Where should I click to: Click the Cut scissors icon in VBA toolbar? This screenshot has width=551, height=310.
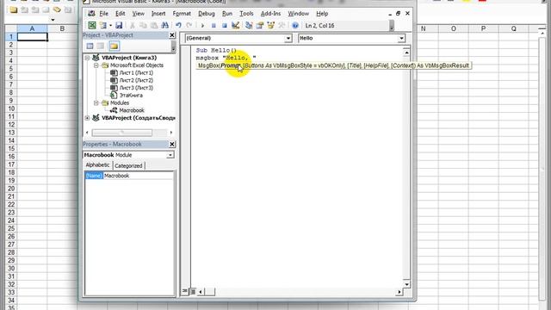133,25
